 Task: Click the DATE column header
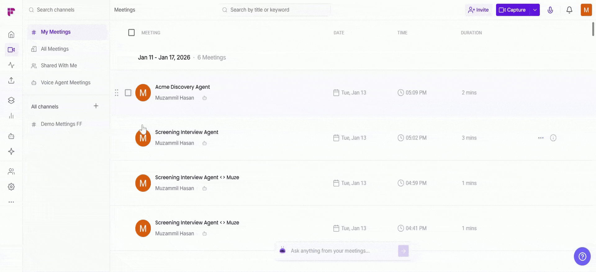tap(339, 33)
